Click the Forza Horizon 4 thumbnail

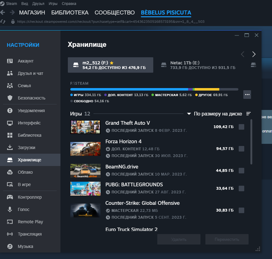(85, 149)
